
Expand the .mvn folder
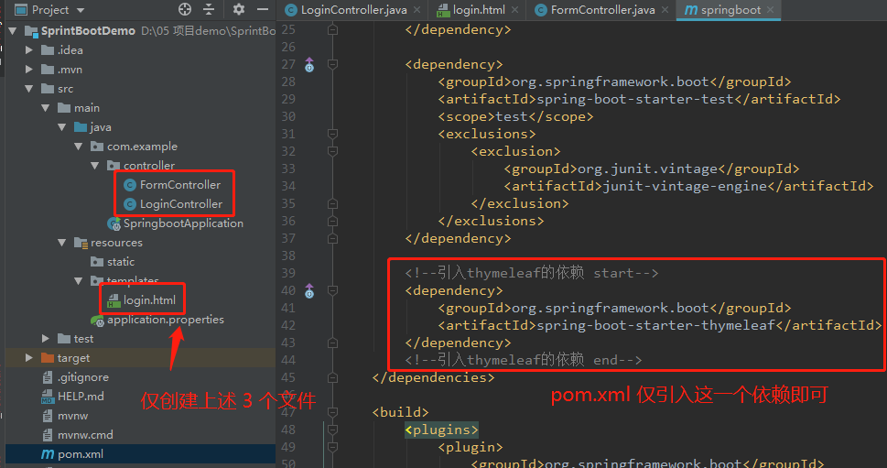pyautogui.click(x=29, y=69)
